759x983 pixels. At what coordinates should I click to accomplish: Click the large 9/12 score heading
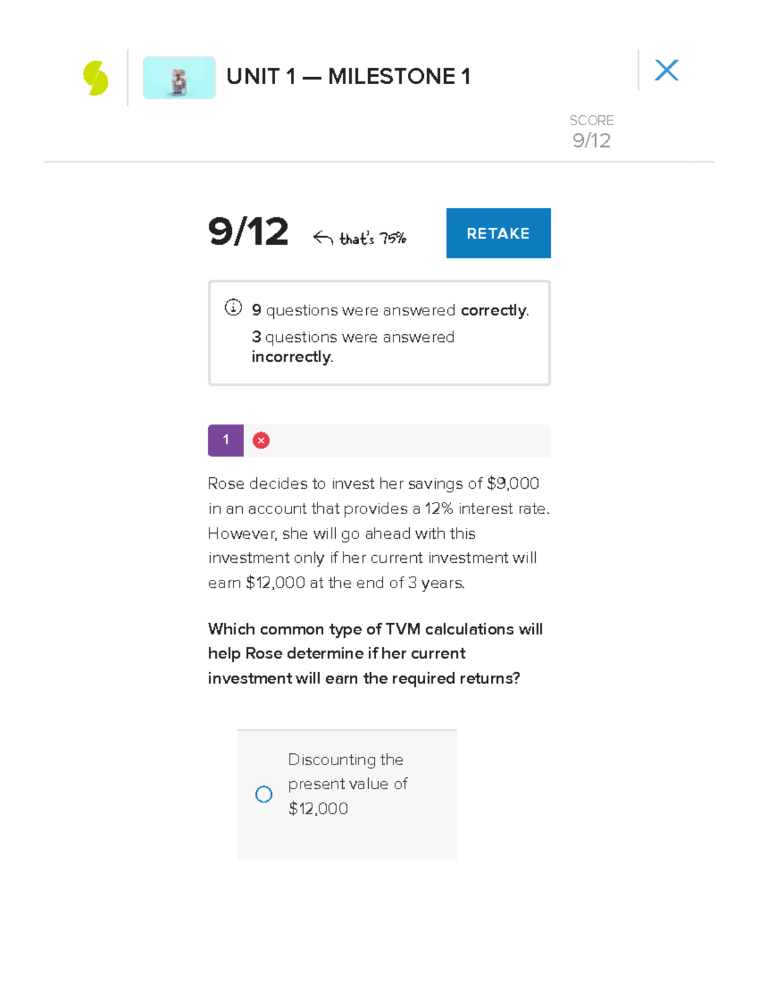[x=249, y=232]
